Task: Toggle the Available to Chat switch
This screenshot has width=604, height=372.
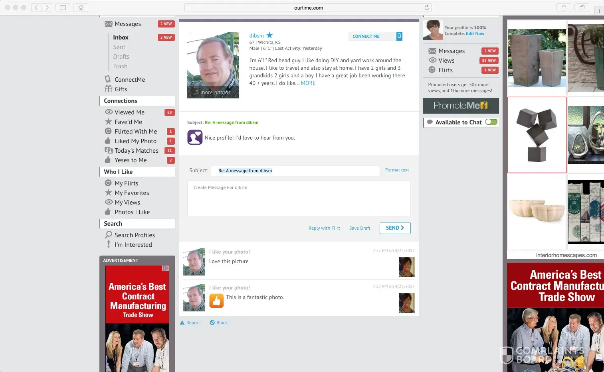Action: tap(491, 122)
